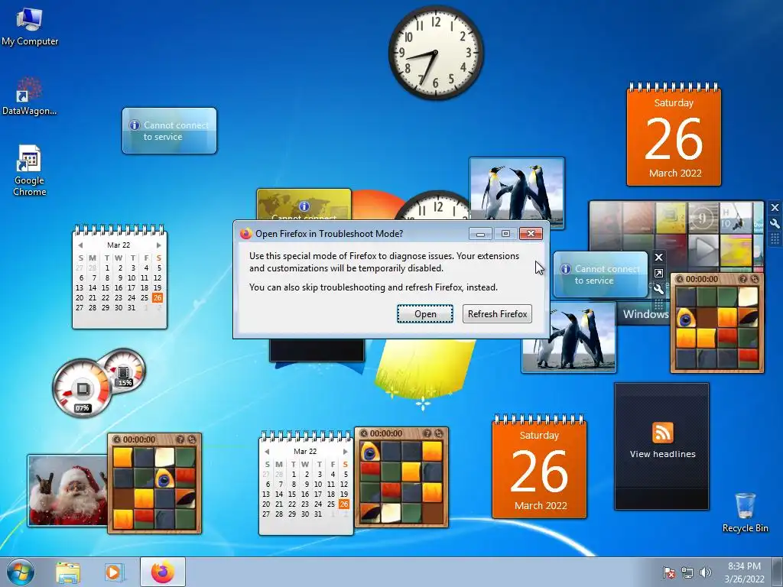Viewport: 783px width, 587px height.
Task: Click the small memory gauge showing 15%
Action: point(125,369)
